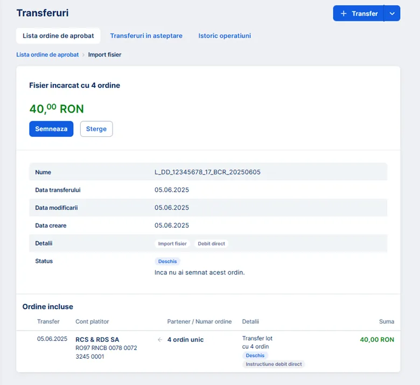Click the Cont platitor column header
The width and height of the screenshot is (420, 385).
click(x=92, y=321)
